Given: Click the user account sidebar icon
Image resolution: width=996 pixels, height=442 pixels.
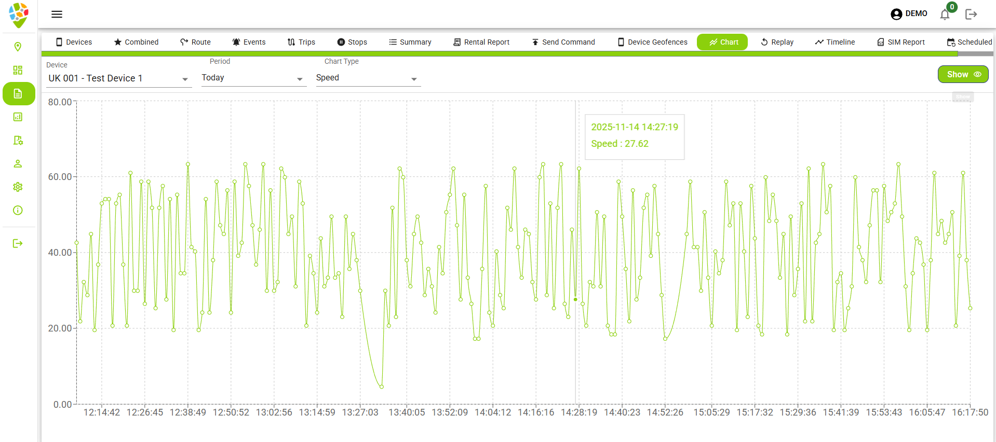Looking at the screenshot, I should click(x=18, y=163).
